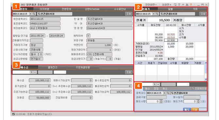Click the down arrow of the trade table scrollbar
This screenshot has height=120, width=219.
point(206,79)
